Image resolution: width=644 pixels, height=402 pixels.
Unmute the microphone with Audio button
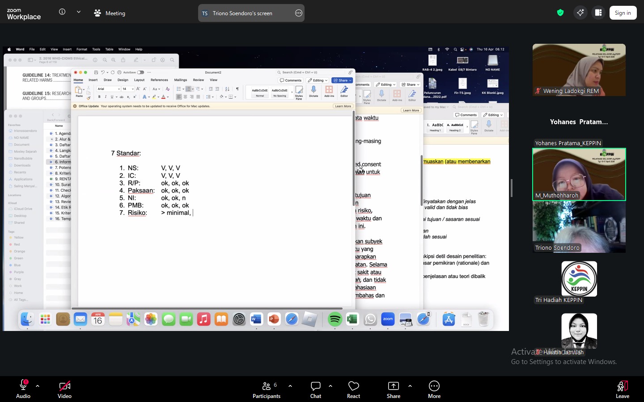pos(23,386)
